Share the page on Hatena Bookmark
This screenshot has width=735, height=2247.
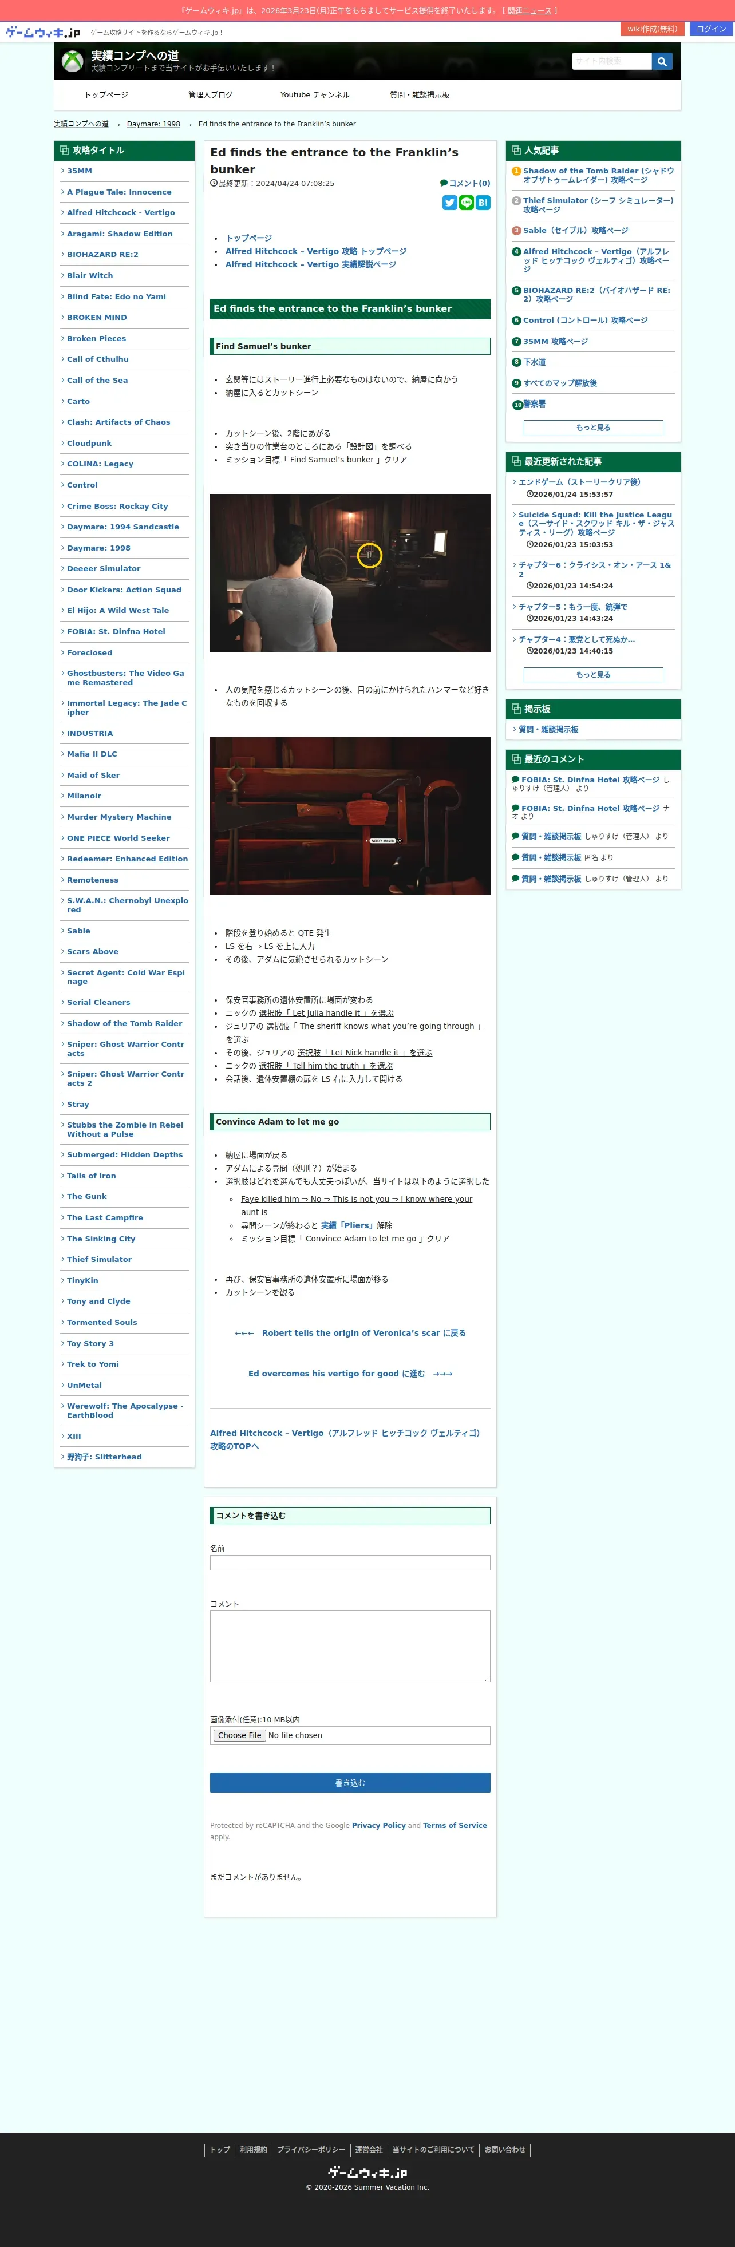point(483,203)
